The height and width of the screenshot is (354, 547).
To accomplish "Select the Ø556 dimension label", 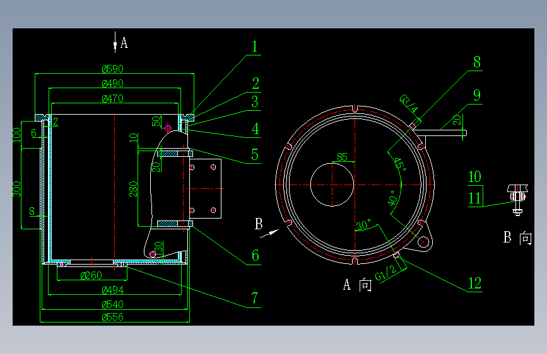I will (112, 317).
